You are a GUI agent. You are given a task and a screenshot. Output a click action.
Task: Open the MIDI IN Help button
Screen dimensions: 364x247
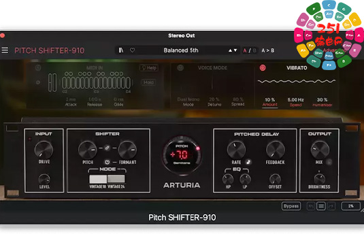(149, 68)
